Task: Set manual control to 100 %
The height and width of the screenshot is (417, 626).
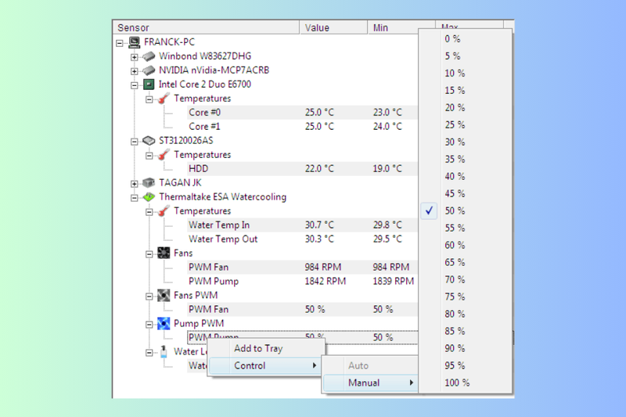Action: (x=466, y=383)
